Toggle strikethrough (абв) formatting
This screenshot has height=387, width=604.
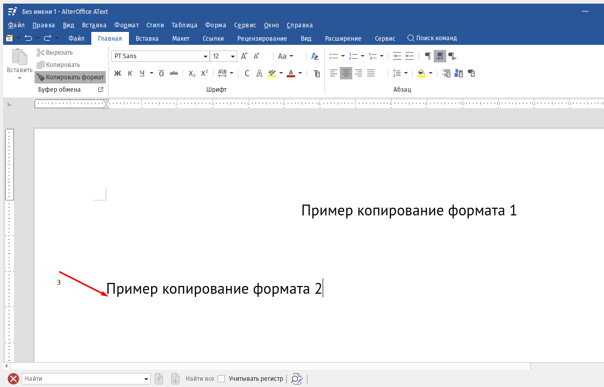(x=174, y=73)
